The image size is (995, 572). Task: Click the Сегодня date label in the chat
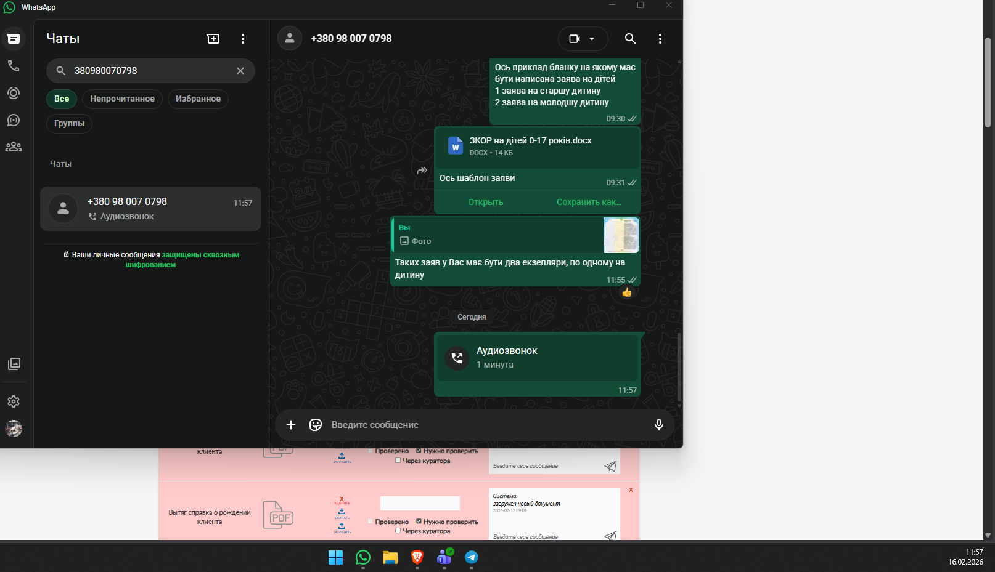coord(472,317)
